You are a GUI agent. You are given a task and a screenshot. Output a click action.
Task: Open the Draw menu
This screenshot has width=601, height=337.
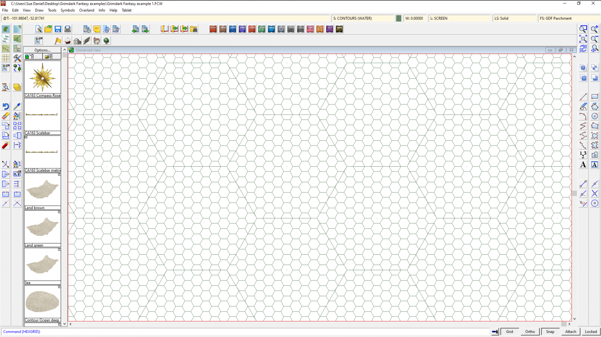(39, 10)
